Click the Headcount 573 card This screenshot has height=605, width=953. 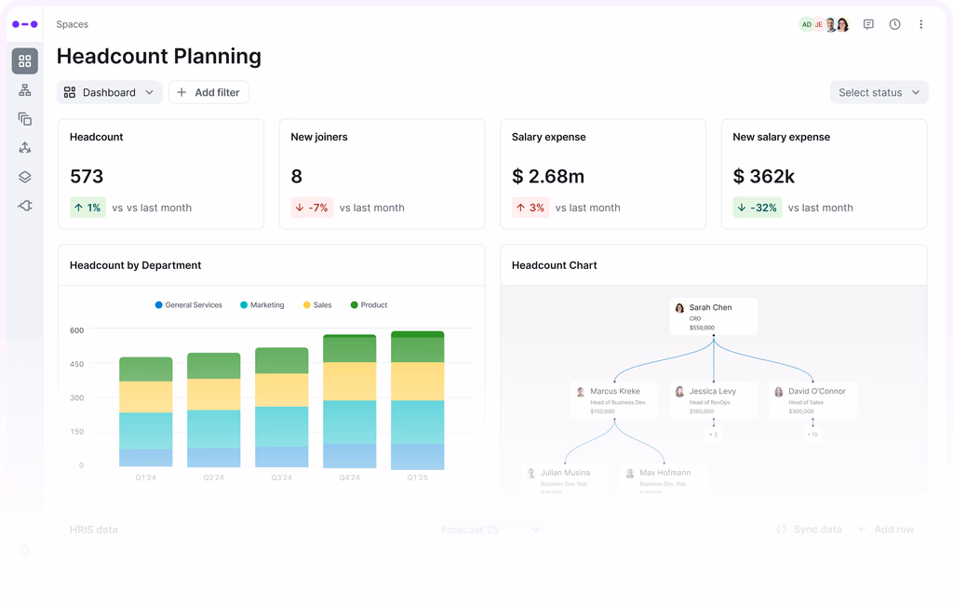(x=161, y=174)
